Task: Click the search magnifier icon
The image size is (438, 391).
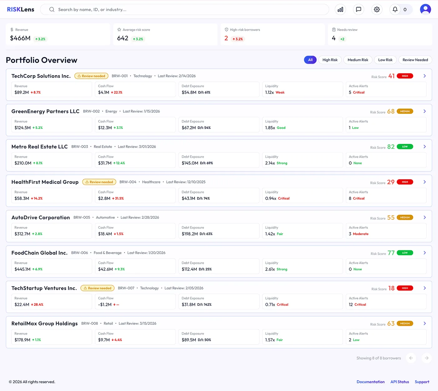Action: pyautogui.click(x=52, y=9)
